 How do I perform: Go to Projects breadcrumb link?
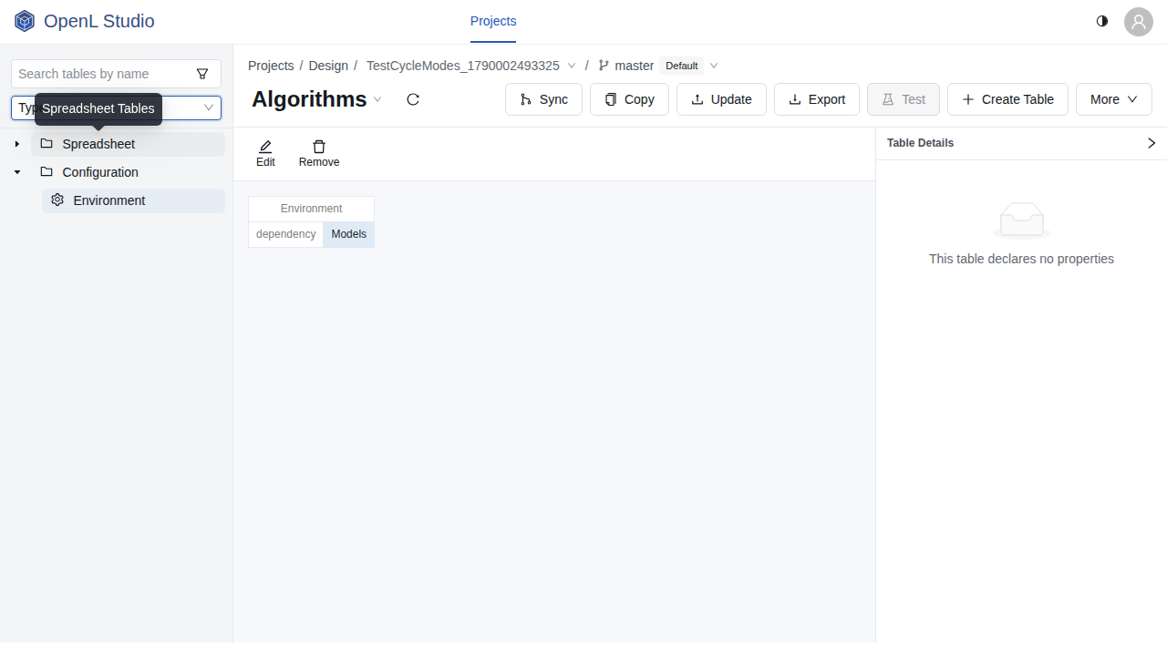click(x=271, y=66)
